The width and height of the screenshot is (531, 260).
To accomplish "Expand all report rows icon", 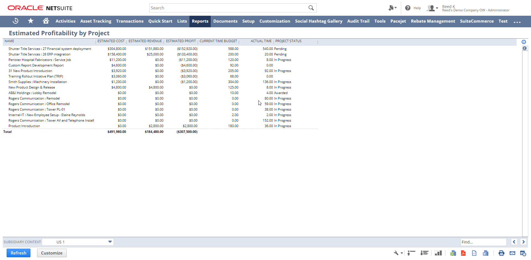I will (424, 253).
